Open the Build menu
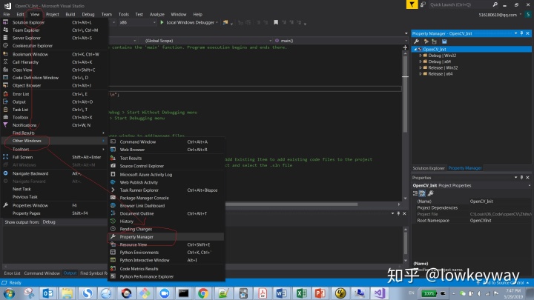The height and width of the screenshot is (300, 534). click(x=70, y=14)
